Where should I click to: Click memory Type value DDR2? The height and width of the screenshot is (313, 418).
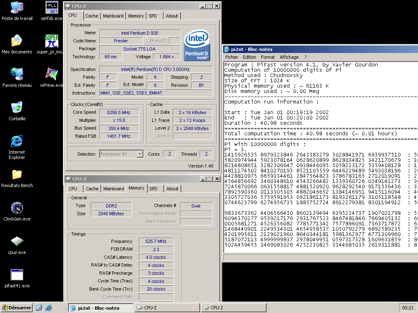(111, 206)
